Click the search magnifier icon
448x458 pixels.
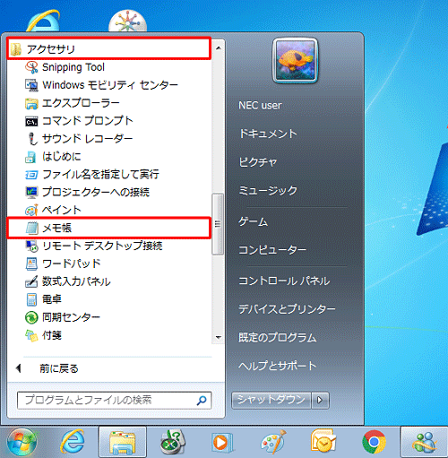pos(202,401)
